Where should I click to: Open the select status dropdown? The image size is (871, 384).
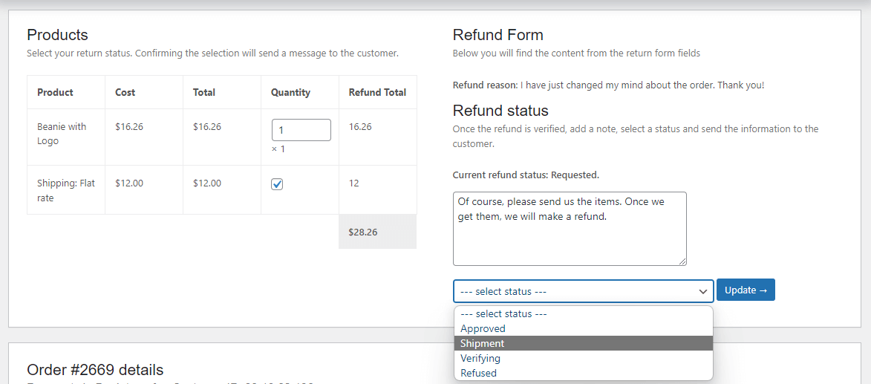click(x=583, y=291)
